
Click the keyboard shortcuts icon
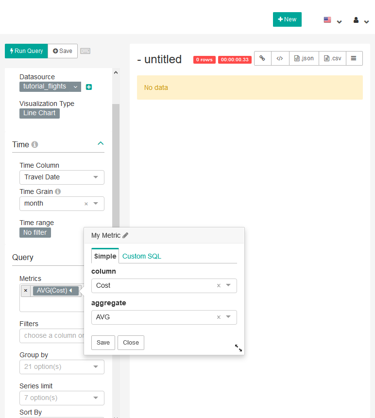click(85, 51)
